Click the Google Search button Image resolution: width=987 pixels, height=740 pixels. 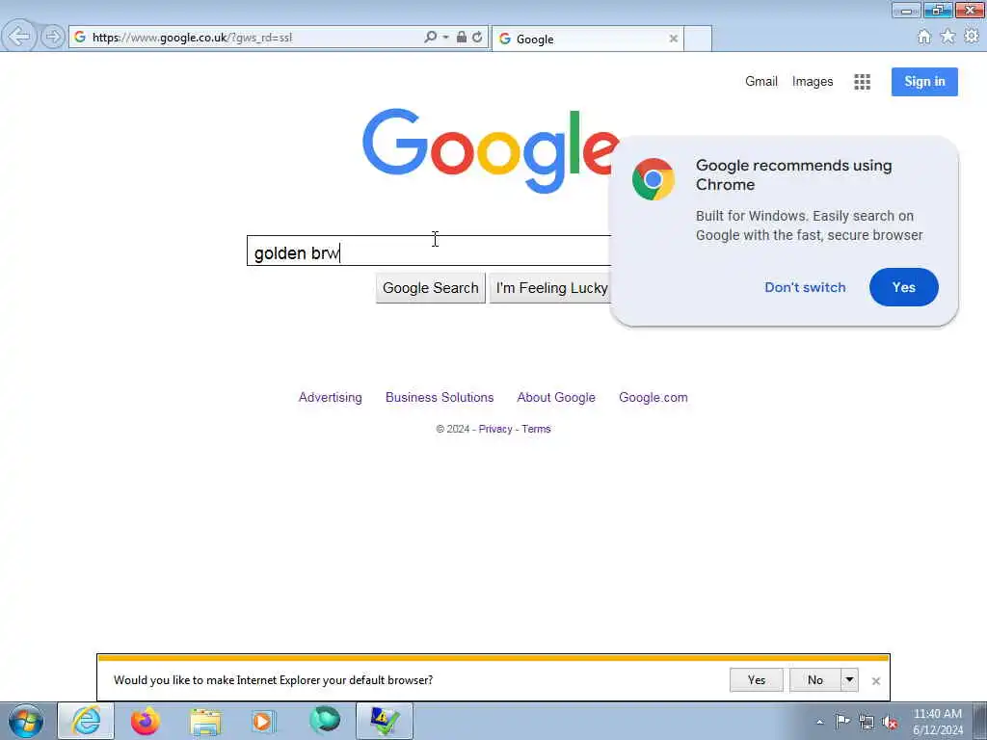(x=431, y=288)
